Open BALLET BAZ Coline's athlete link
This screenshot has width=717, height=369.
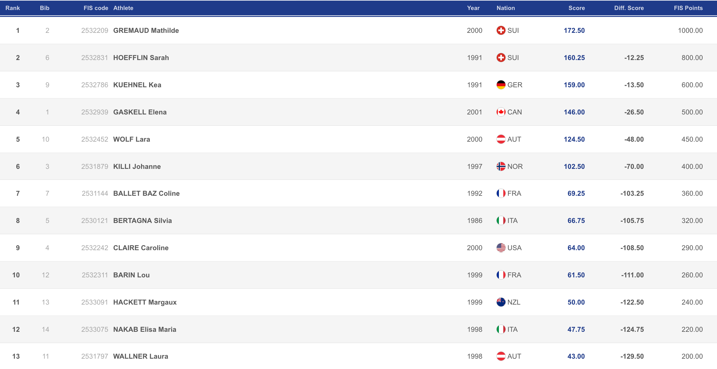tap(146, 193)
